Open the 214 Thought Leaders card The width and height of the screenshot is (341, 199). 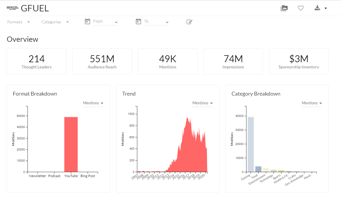(37, 61)
